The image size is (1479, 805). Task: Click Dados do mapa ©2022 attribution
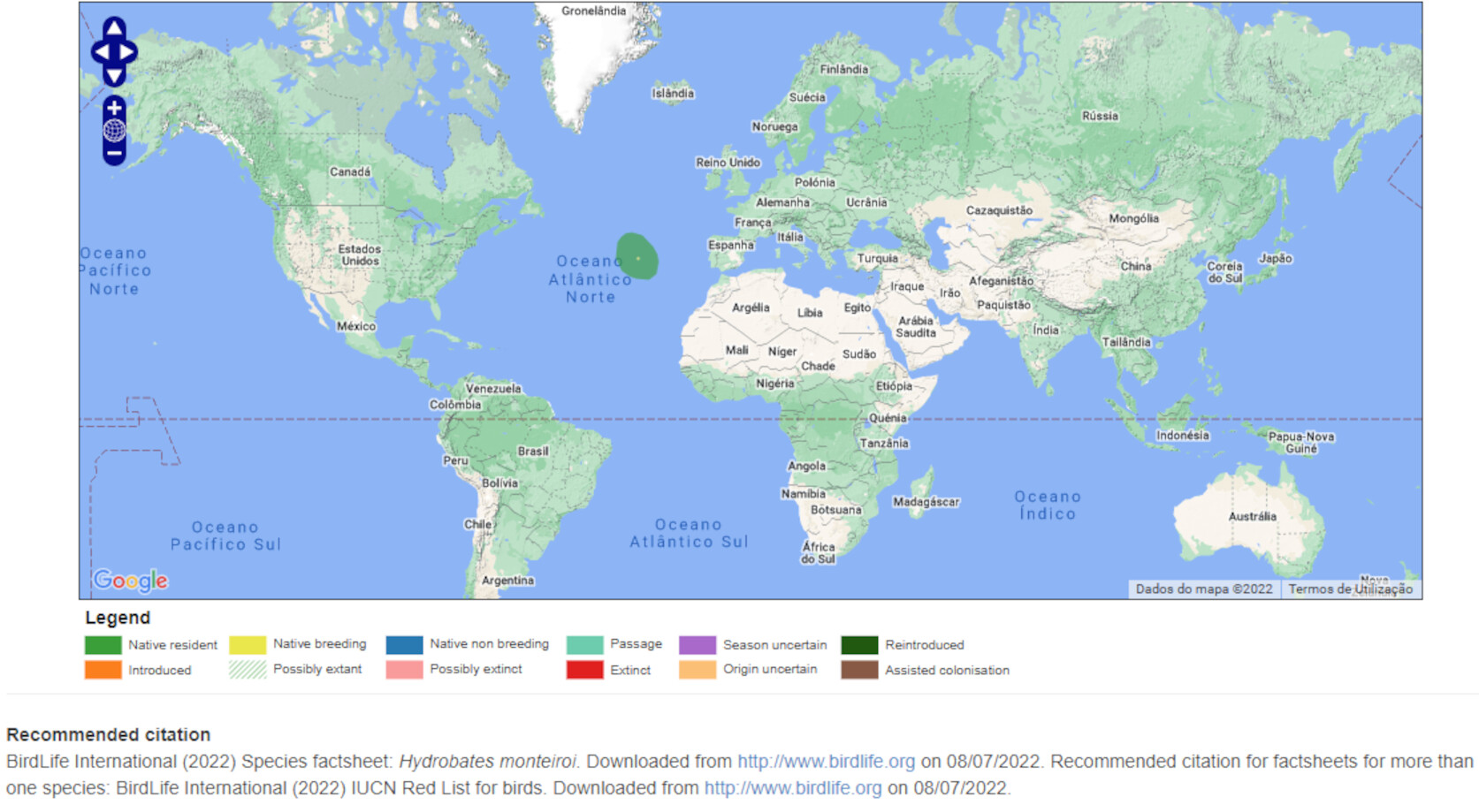point(1204,589)
